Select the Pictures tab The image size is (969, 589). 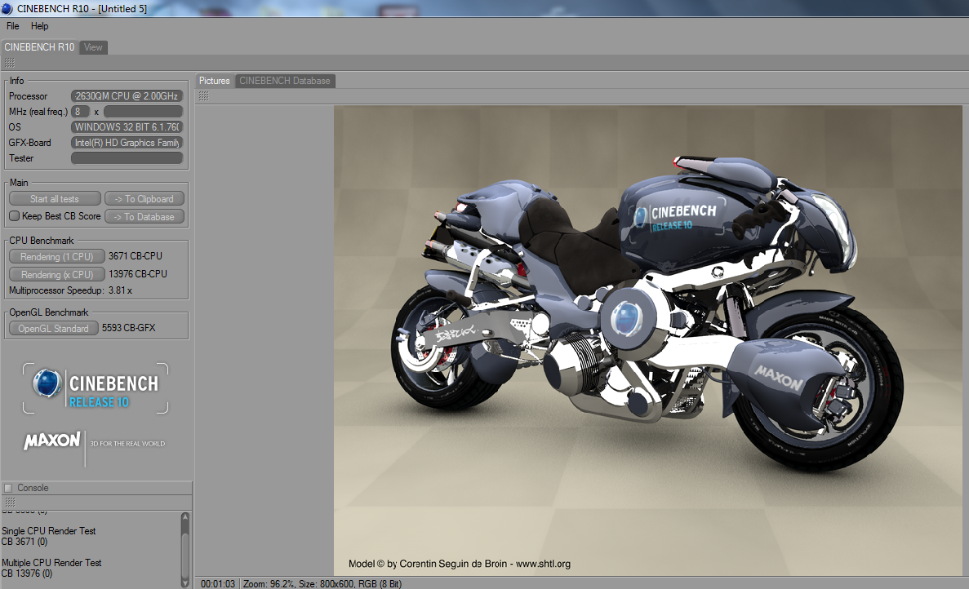tap(215, 81)
